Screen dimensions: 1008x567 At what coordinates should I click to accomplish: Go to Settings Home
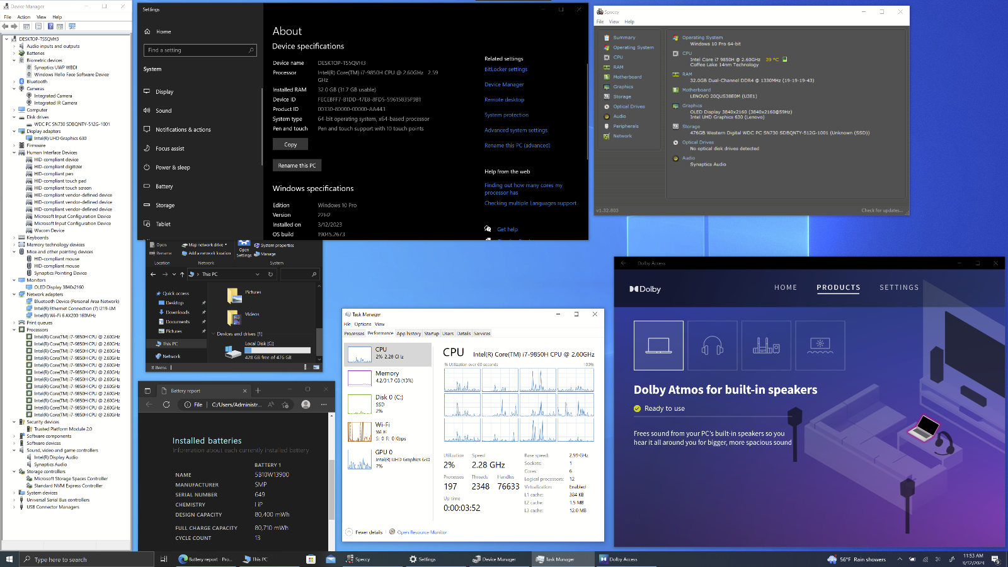(163, 31)
